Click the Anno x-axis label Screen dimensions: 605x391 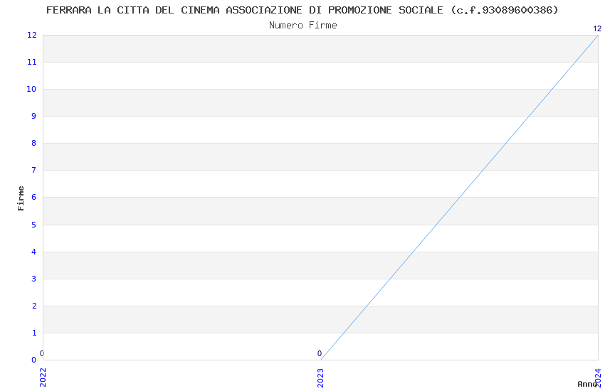[x=587, y=384]
